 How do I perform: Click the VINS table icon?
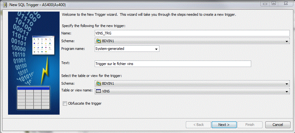coord(99,91)
